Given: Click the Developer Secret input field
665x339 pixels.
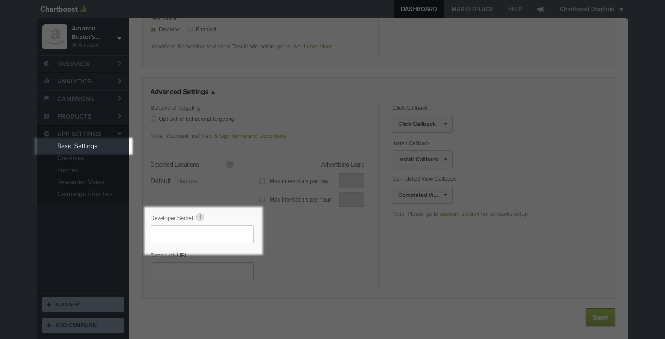Looking at the screenshot, I should coord(202,234).
